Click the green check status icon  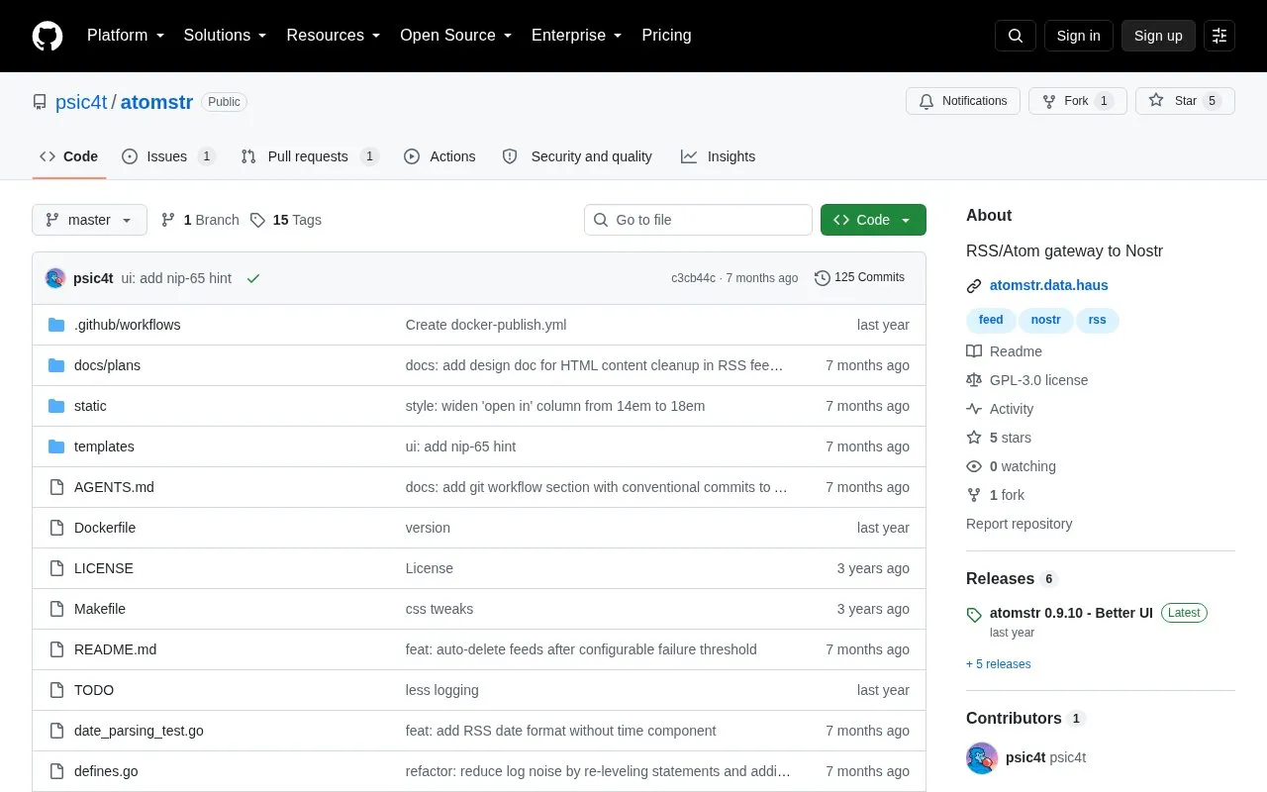[253, 278]
